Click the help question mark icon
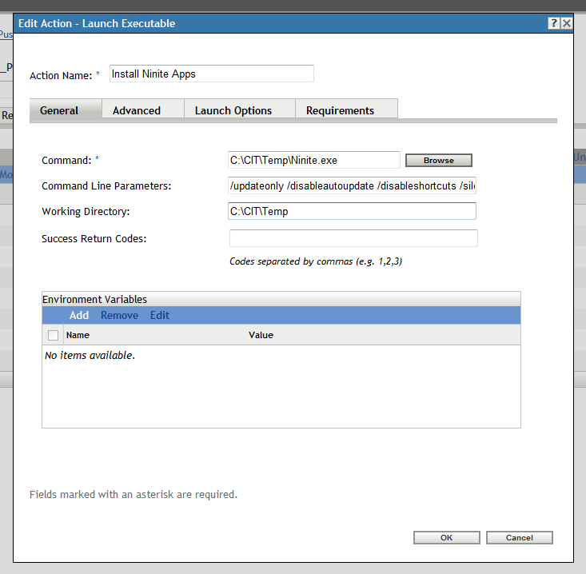The height and width of the screenshot is (574, 586). click(553, 23)
